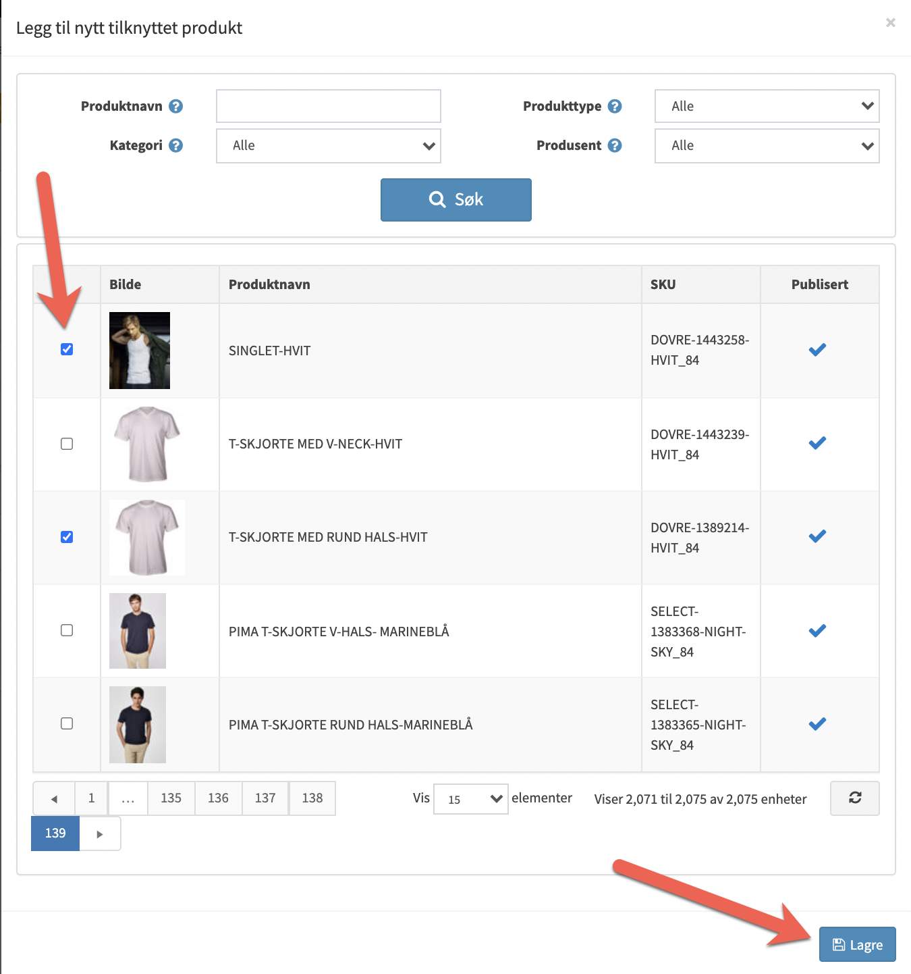Expand the Produkttype dropdown
This screenshot has height=974, width=911.
point(767,106)
